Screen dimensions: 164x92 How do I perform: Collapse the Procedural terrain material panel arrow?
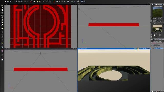click(163, 6)
